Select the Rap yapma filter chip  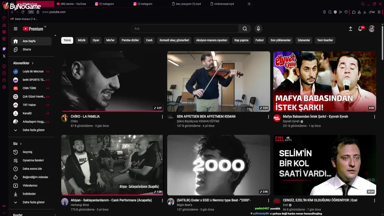tap(241, 40)
